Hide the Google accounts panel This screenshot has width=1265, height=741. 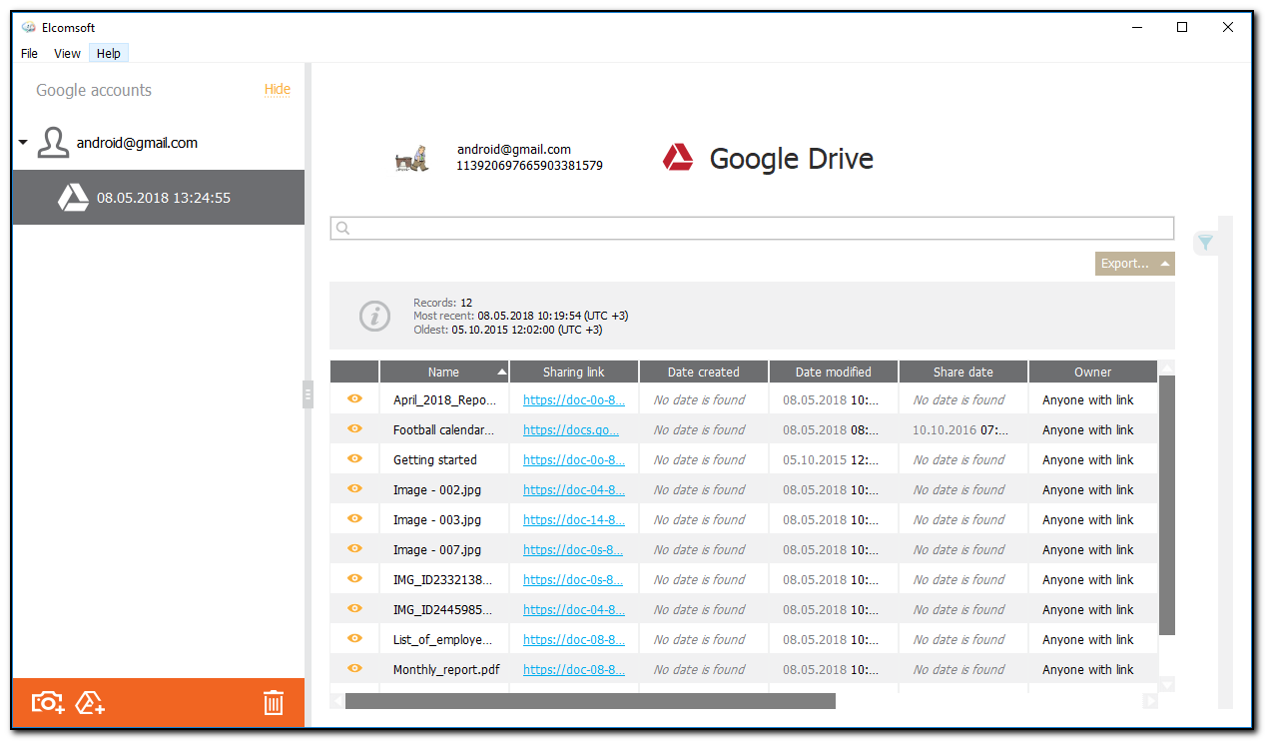pos(277,89)
